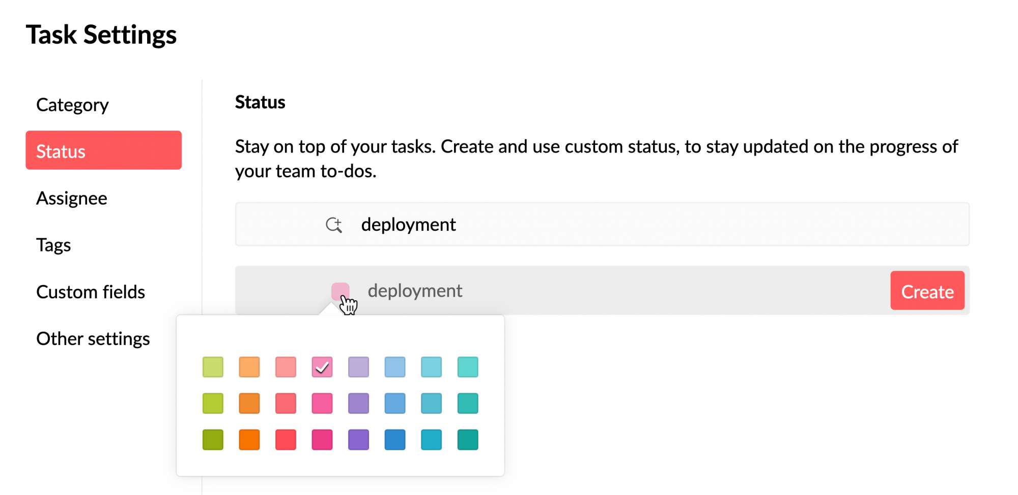1018x495 pixels.
Task: Open the Assignee settings section
Action: pyautogui.click(x=72, y=198)
